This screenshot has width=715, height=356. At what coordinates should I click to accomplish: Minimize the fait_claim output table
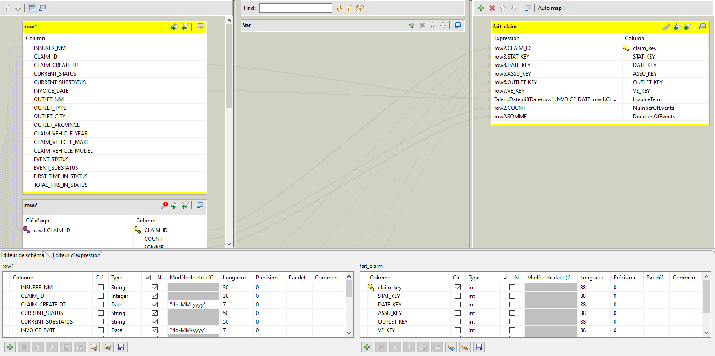702,27
